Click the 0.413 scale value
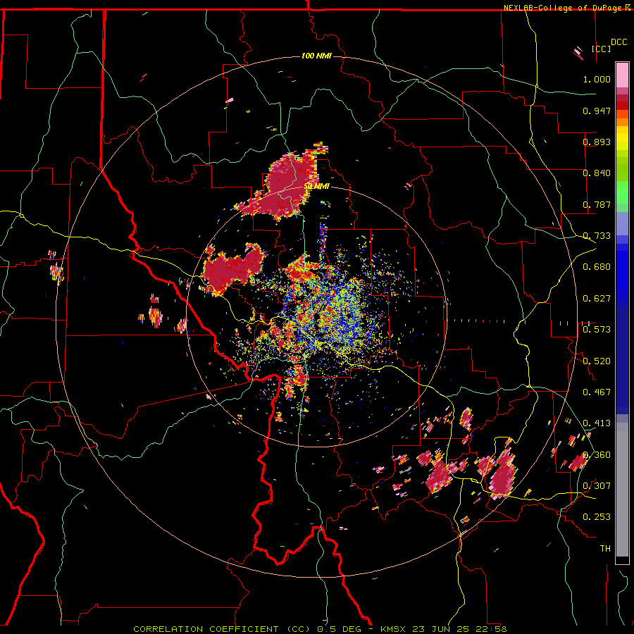The height and width of the screenshot is (634, 634). (x=597, y=423)
